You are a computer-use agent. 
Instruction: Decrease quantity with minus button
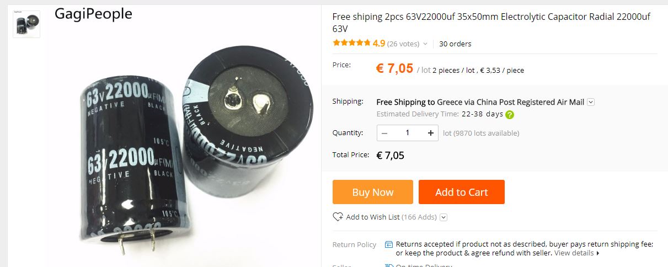point(384,133)
